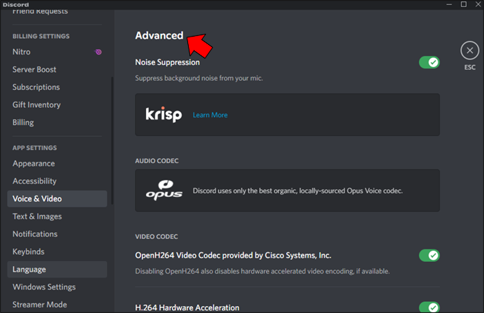The image size is (484, 313).
Task: Click the ESC close circle icon
Action: click(x=469, y=50)
